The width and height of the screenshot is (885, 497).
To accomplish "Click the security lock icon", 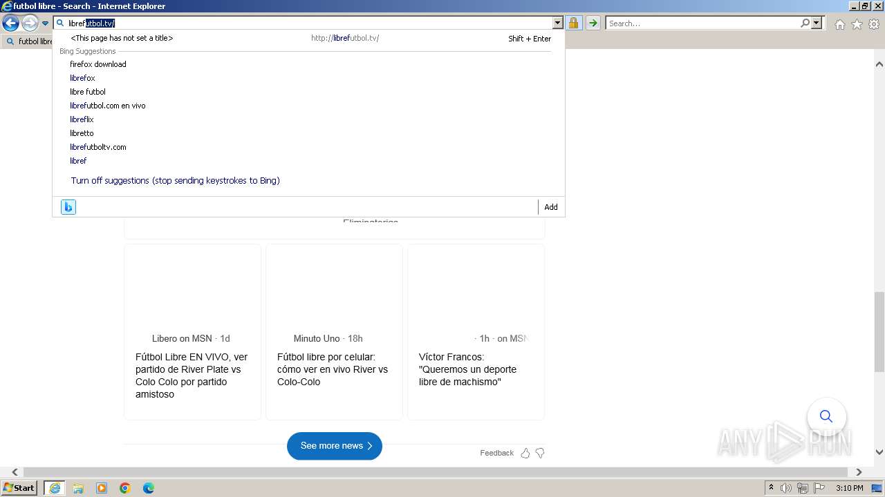I will click(x=573, y=23).
